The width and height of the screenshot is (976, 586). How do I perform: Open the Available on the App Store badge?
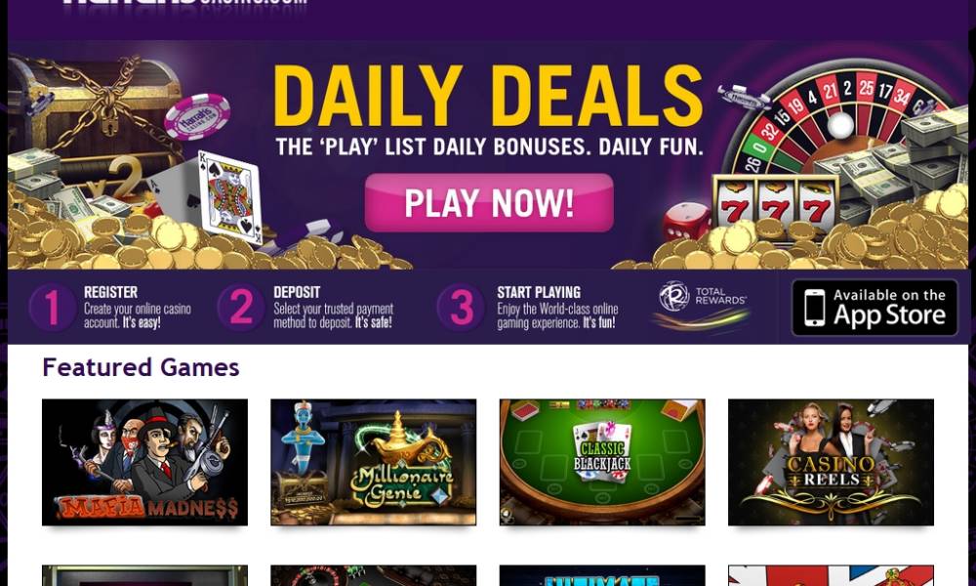[x=874, y=308]
